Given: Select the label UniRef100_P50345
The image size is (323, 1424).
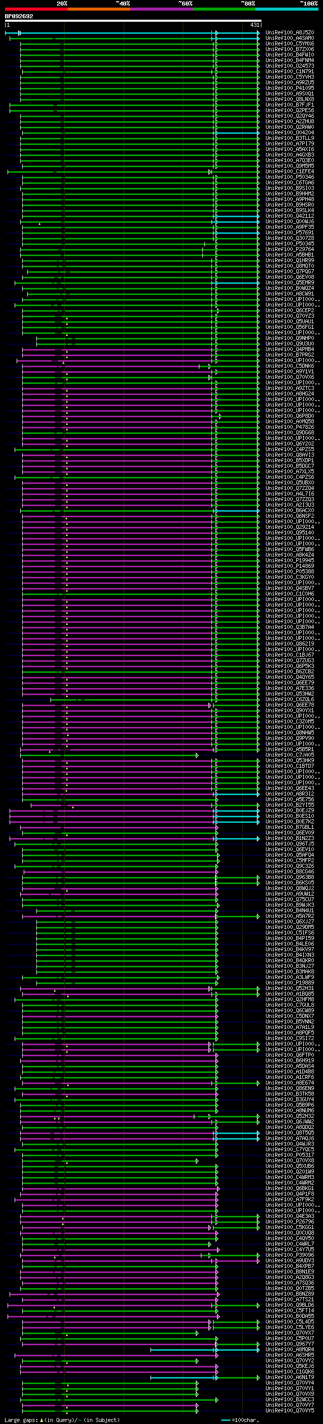Looking at the screenshot, I should coord(290,244).
